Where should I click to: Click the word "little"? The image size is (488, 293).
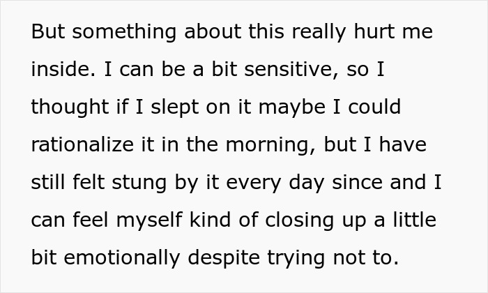click(x=411, y=220)
